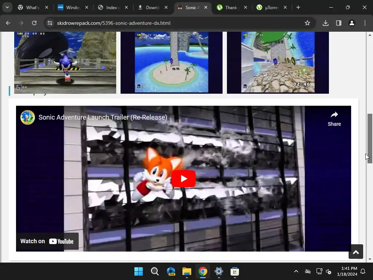Bookmark this page with the star icon
This screenshot has width=373, height=280.
click(307, 23)
